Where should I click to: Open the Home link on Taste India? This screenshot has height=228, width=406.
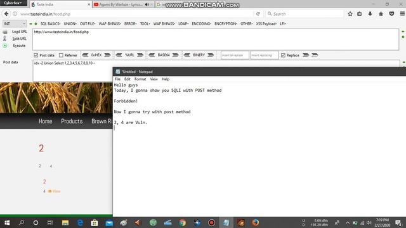(45, 121)
